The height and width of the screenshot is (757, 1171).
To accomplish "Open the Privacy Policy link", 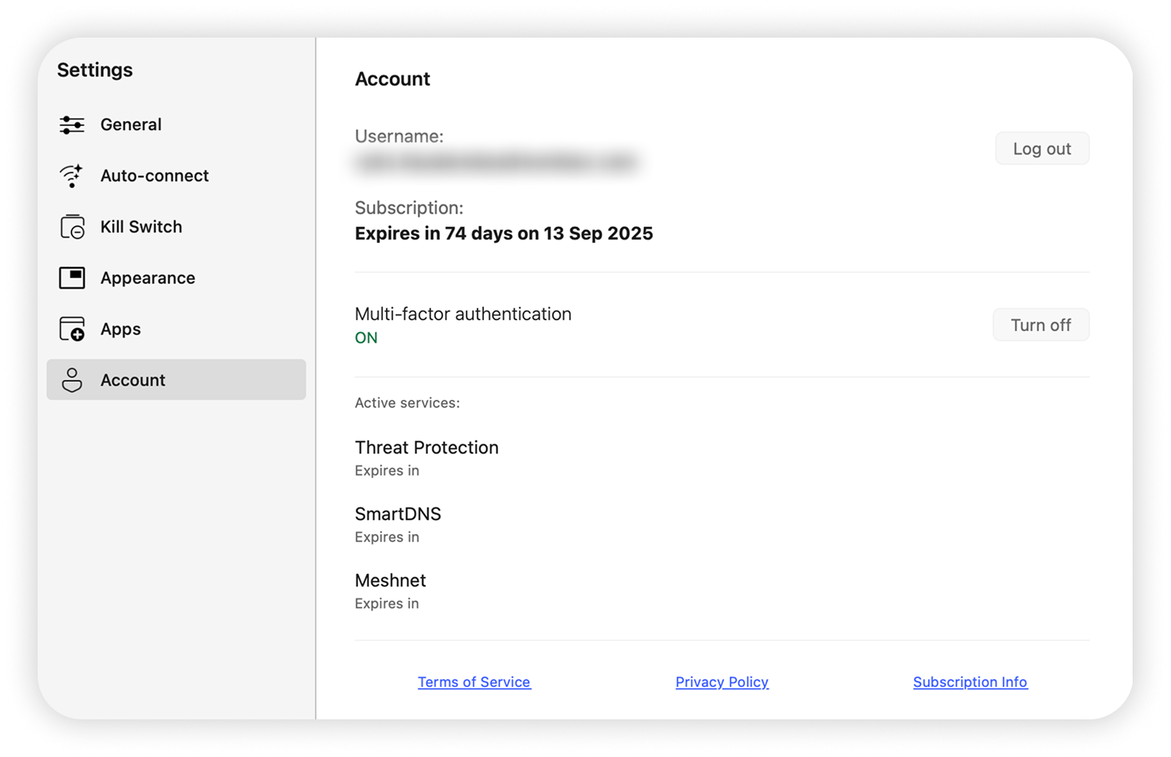I will (722, 682).
